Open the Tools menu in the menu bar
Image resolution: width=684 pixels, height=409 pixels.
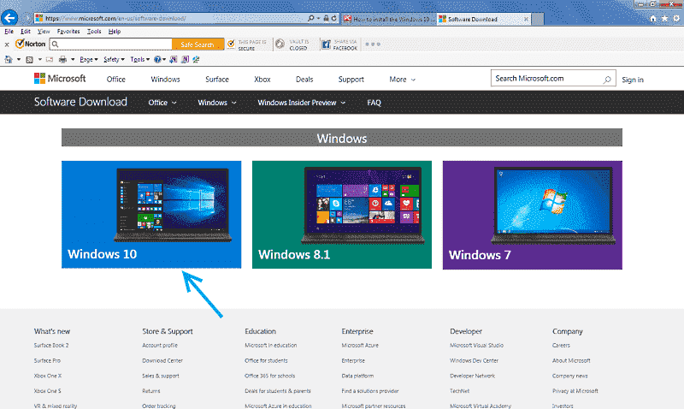coord(94,32)
